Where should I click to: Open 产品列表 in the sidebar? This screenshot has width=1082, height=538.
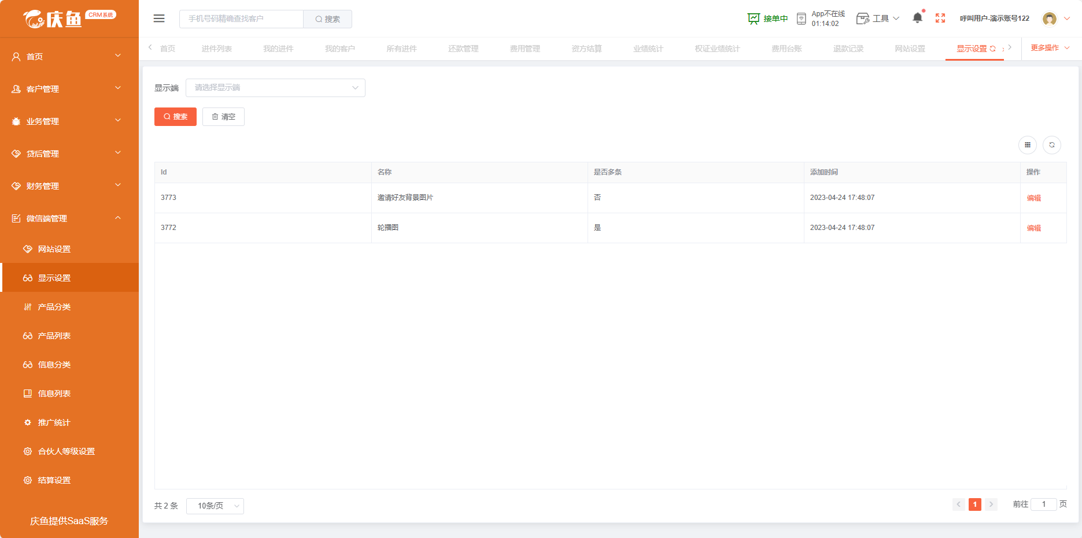point(69,336)
